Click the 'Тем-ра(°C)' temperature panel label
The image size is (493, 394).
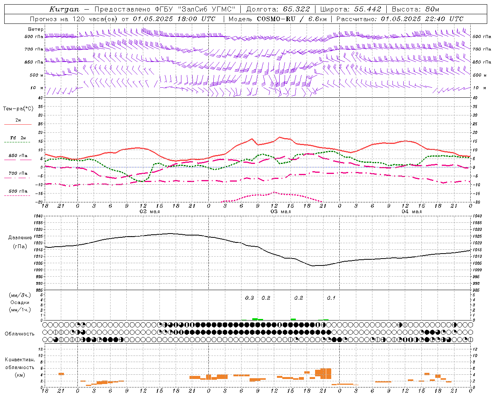click(18, 109)
